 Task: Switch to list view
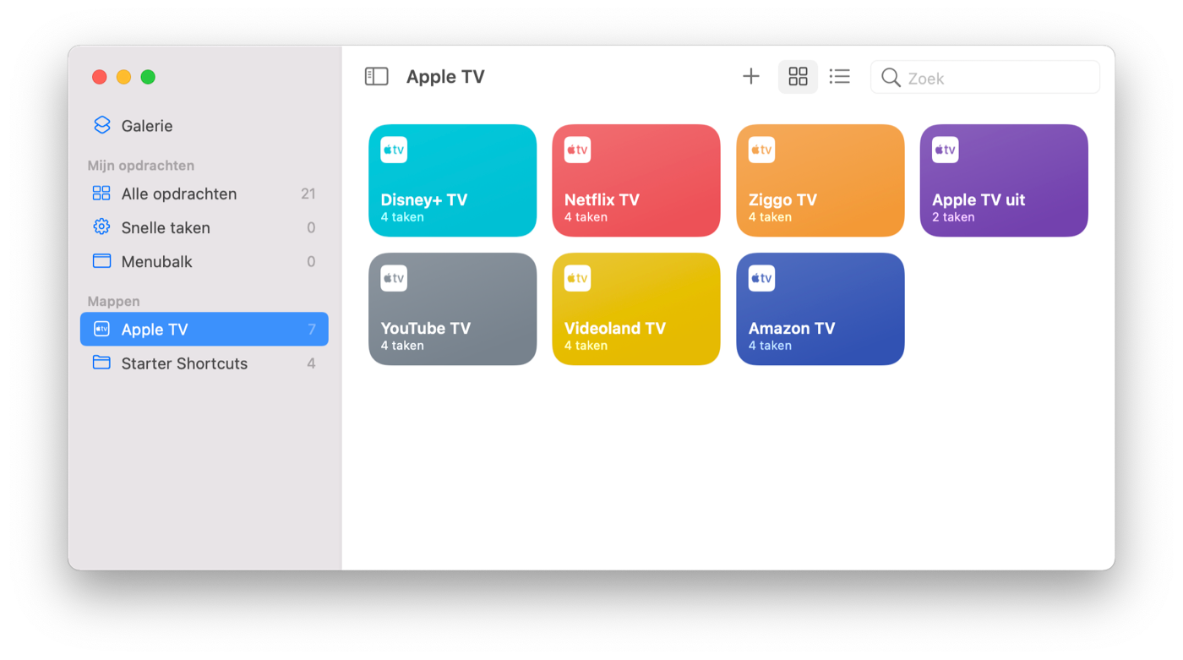(x=839, y=77)
